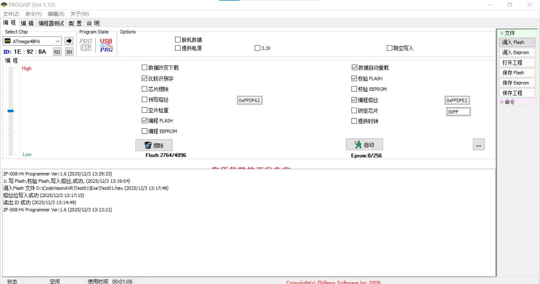Open the 编辑(X) menu
The height and width of the screenshot is (284, 540).
click(56, 14)
